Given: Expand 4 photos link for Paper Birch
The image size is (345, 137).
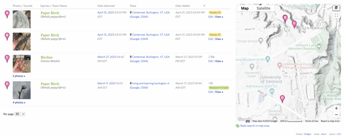Looking at the screenshot, I should (19, 102).
